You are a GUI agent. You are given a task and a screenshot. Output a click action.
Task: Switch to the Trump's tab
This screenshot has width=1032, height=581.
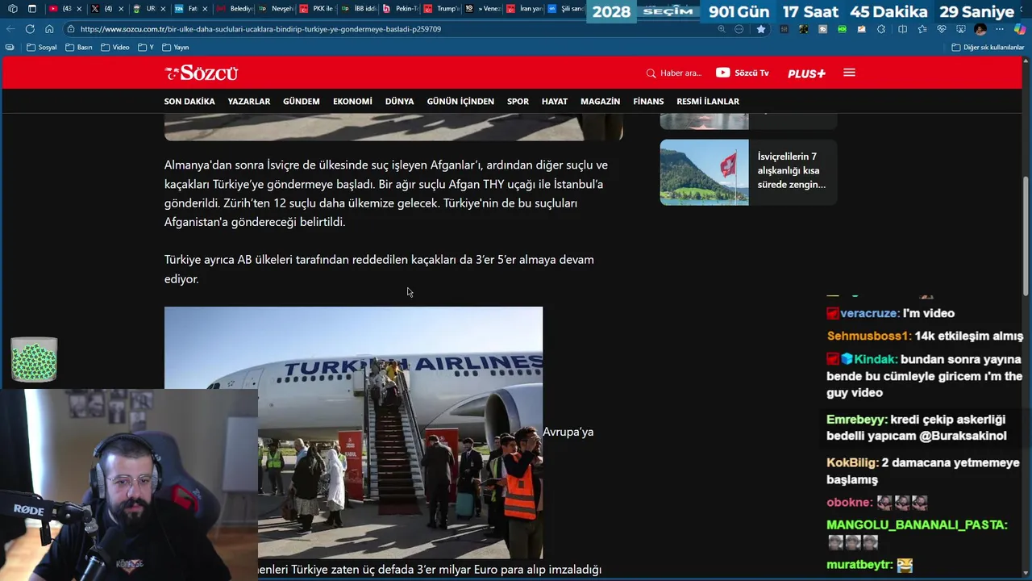pos(442,9)
